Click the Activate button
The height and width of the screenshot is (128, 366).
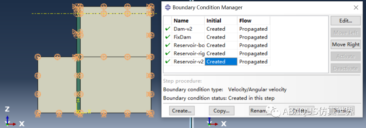345,56
